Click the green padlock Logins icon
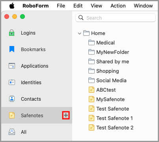The height and width of the screenshot is (142, 159). pos(12,33)
